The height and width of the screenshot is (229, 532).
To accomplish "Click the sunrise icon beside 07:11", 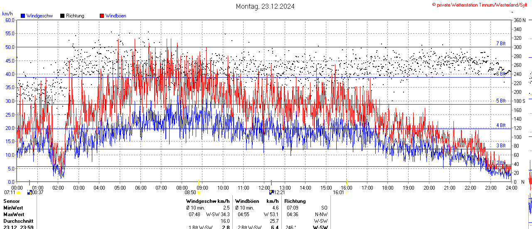I will pos(18,192).
